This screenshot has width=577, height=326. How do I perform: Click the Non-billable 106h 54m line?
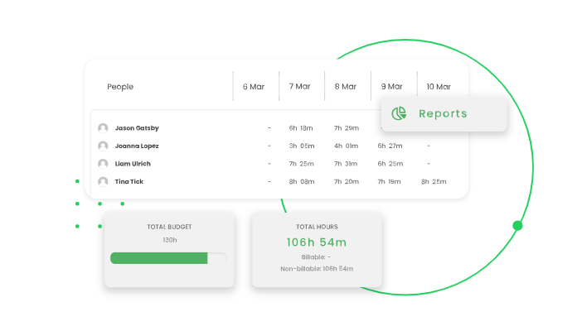[x=317, y=269]
